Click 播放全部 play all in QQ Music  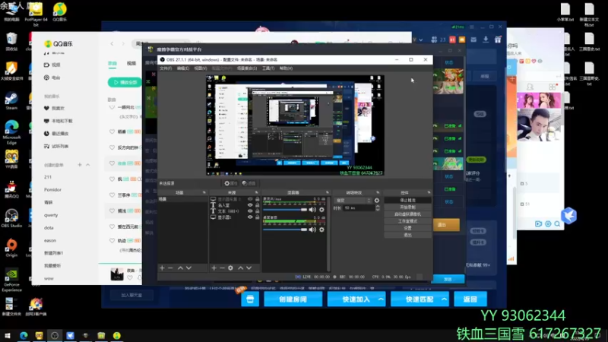tap(125, 82)
